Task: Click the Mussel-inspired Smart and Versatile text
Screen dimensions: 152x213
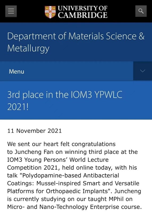Action: pos(88,183)
